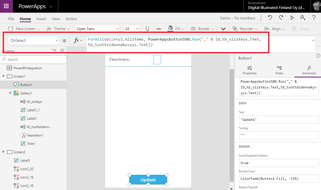The image size is (321, 190).
Task: Edit the OnSelect formula in Advanced pane
Action: click(279, 87)
